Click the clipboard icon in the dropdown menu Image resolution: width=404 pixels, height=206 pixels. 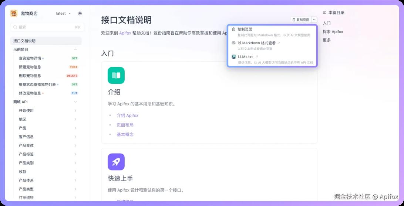[x=234, y=29]
